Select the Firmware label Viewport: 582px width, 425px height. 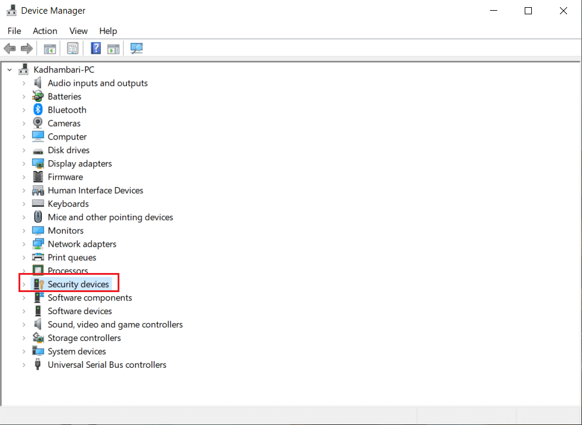click(x=65, y=177)
